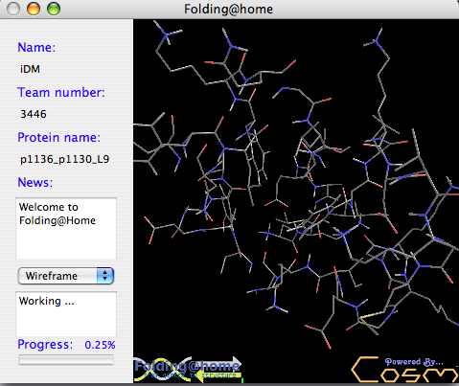Click the Powered By Cosm logo
Image resolution: width=459 pixels, height=386 pixels.
point(405,370)
